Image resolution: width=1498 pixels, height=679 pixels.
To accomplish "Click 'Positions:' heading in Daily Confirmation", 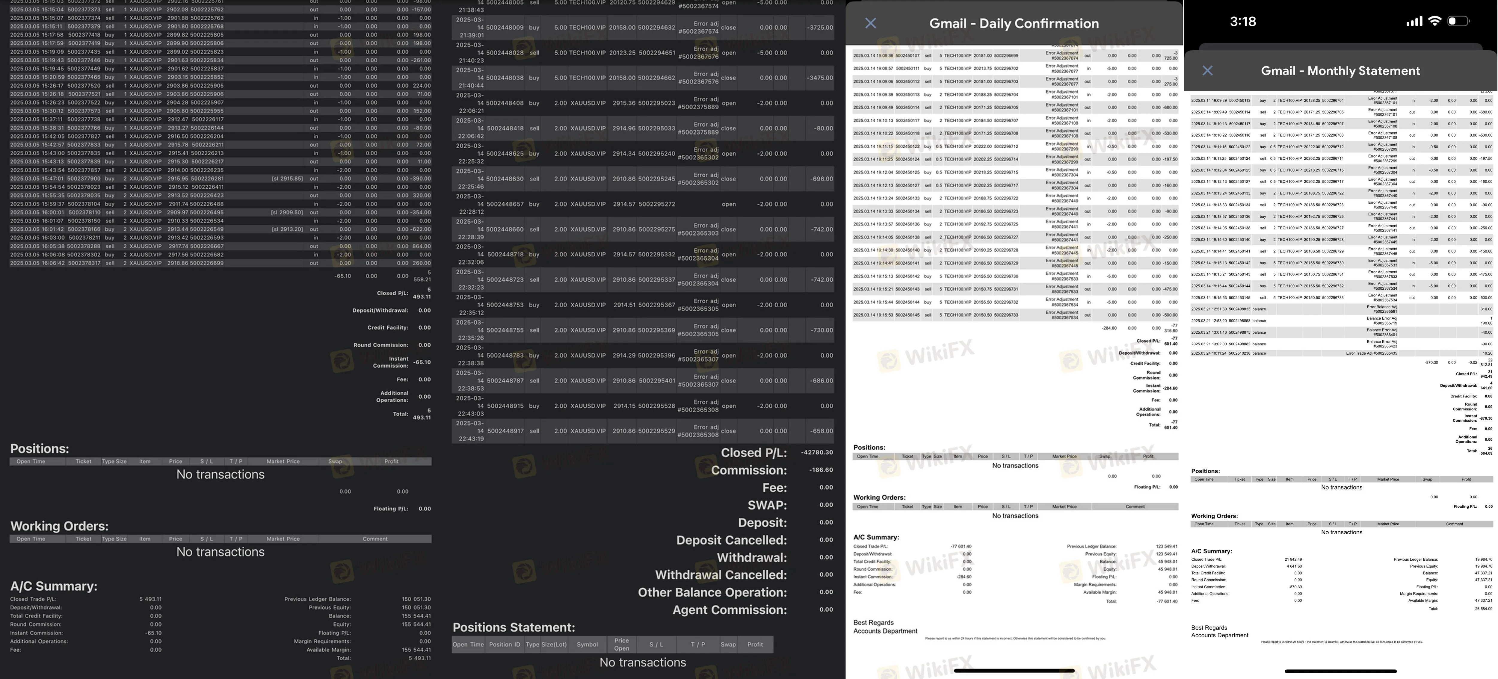I will tap(869, 448).
